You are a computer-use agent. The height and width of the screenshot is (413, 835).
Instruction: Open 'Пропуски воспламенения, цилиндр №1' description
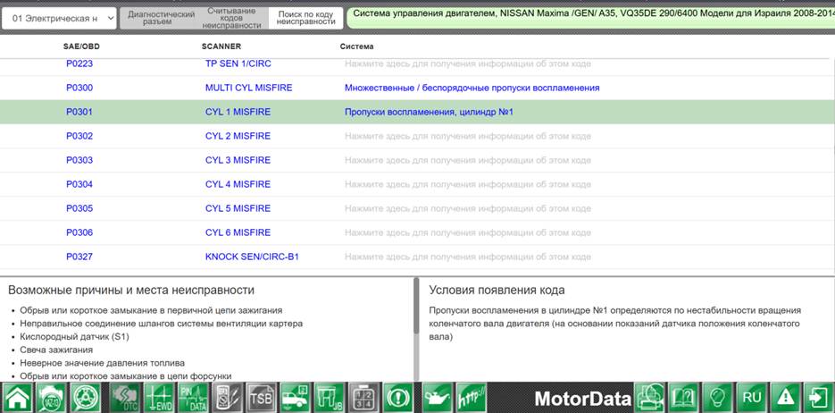click(x=429, y=112)
